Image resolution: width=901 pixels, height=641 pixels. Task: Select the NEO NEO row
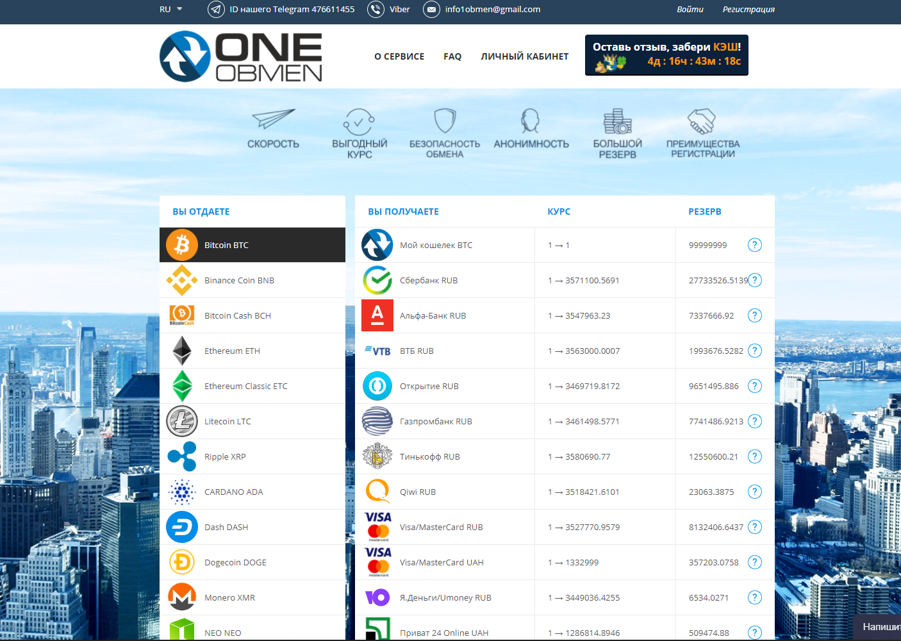(252, 628)
